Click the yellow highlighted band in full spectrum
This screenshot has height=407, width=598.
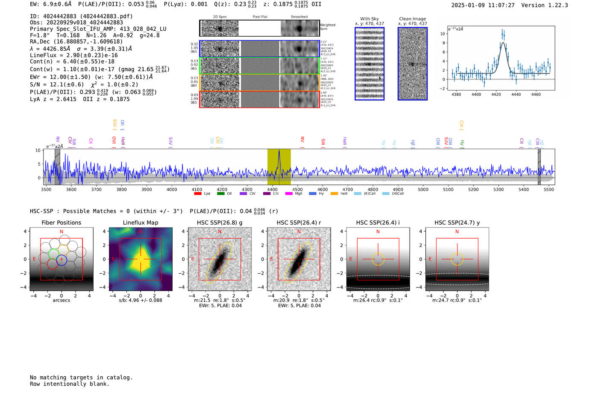coord(279,167)
